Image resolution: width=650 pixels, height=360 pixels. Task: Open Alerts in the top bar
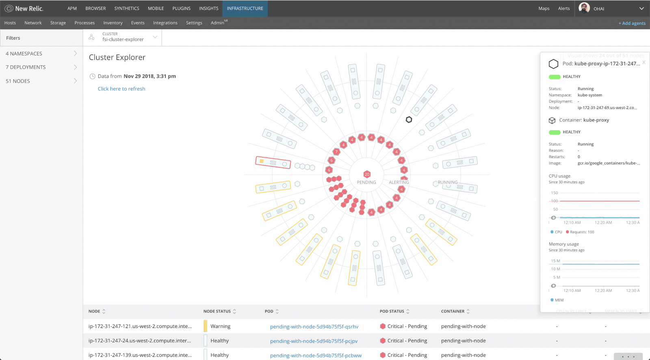pyautogui.click(x=564, y=9)
